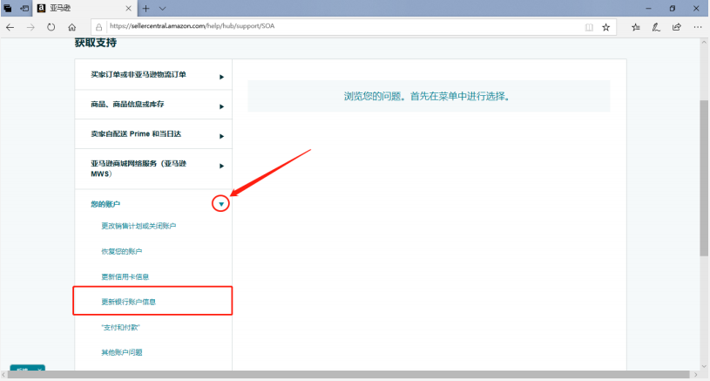710x381 pixels.
Task: Click the scroll up arrow
Action: (704, 42)
